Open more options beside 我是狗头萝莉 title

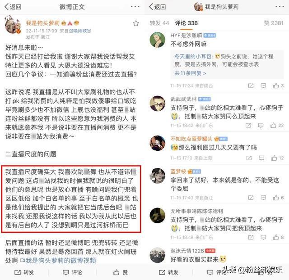coord(280,7)
